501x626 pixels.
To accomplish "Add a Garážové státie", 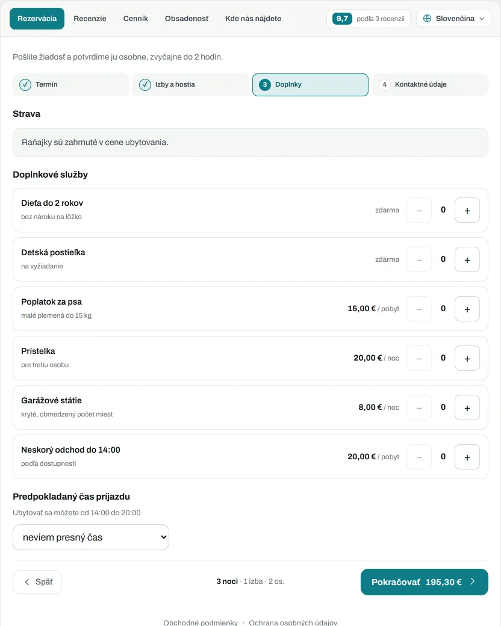I will click(x=467, y=408).
